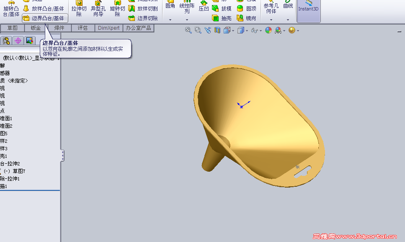Select the DimXpert tab

click(109, 28)
